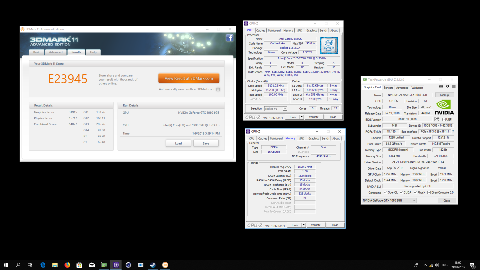The height and width of the screenshot is (270, 480).
Task: Click the bus interface question mark in GPU-Z
Action: tap(453, 131)
